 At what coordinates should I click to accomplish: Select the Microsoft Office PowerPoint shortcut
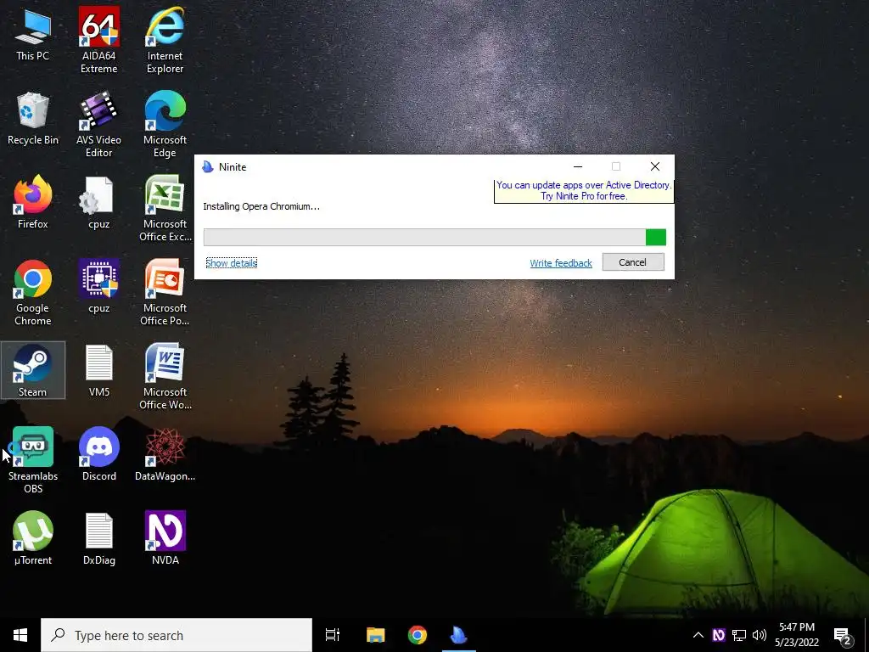click(x=165, y=293)
